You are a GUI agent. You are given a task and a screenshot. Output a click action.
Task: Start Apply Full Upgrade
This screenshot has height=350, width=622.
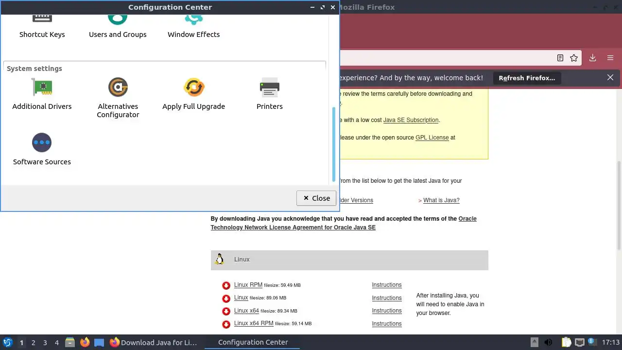click(x=193, y=94)
